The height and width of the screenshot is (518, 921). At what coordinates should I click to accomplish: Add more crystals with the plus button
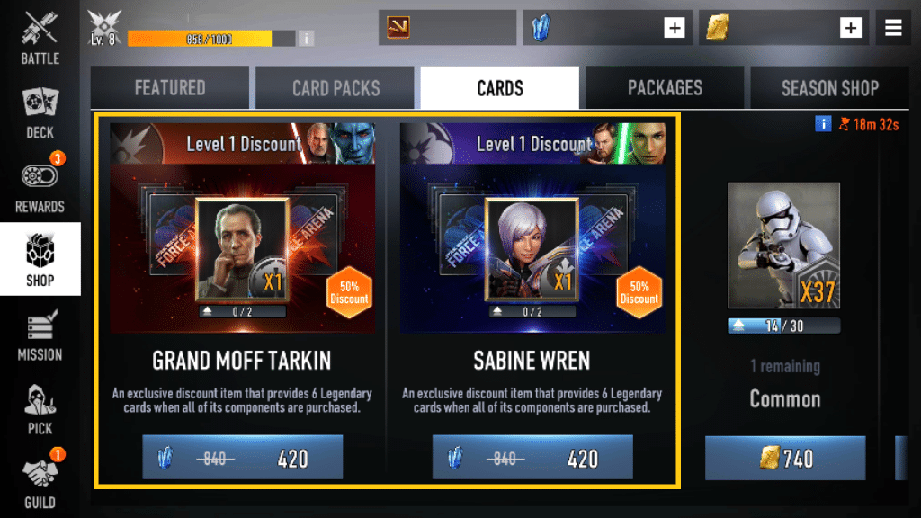[675, 28]
